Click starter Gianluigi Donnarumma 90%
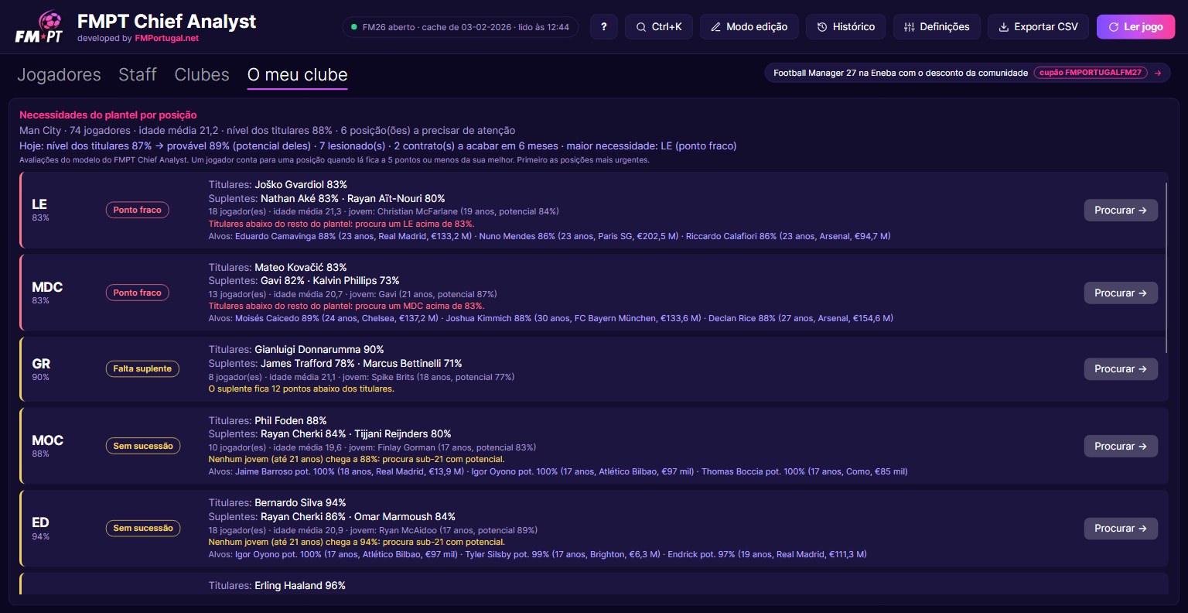Viewport: 1188px width, 613px height. 319,349
